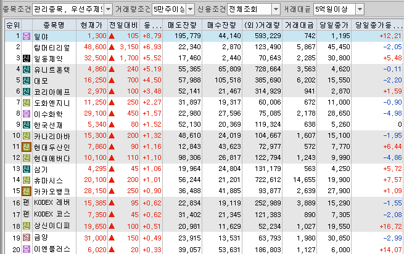Sort by the (외)거래량 column header

tap(262, 25)
